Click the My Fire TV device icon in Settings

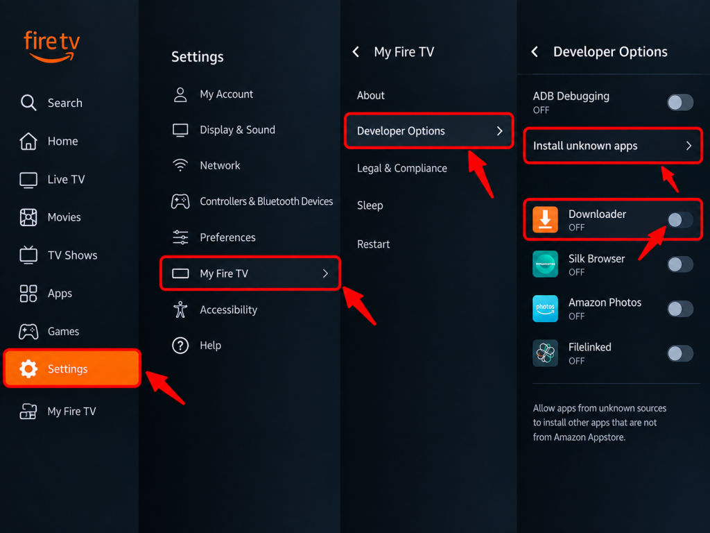[x=180, y=273]
